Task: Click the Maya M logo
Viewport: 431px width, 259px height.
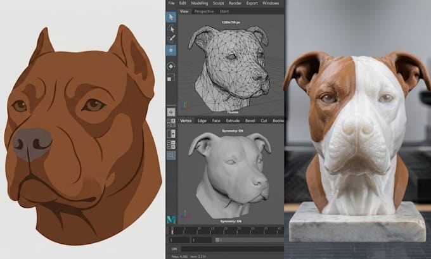Action: tap(171, 220)
